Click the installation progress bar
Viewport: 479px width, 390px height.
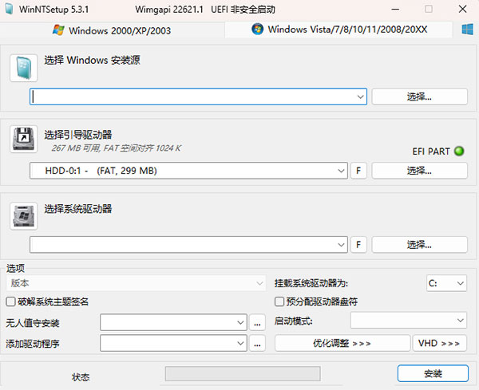[x=242, y=374]
